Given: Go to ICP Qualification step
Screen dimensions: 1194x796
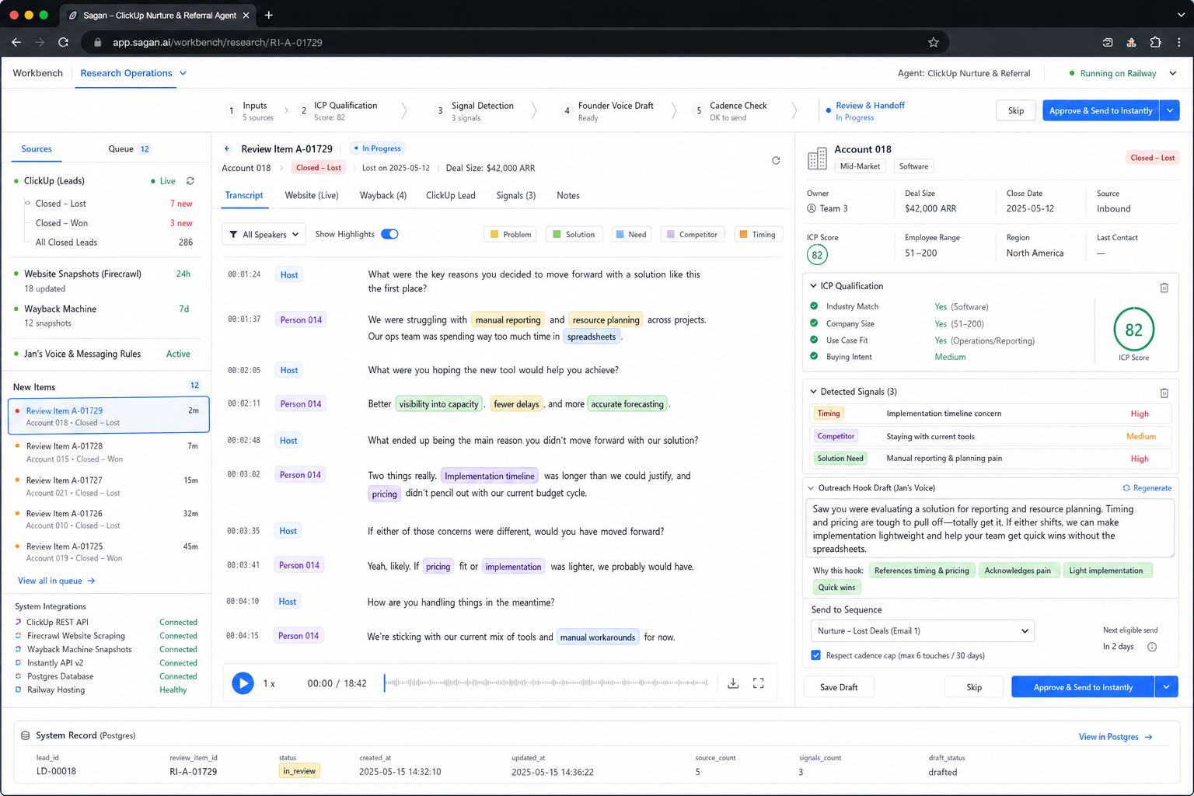Looking at the screenshot, I should point(339,110).
